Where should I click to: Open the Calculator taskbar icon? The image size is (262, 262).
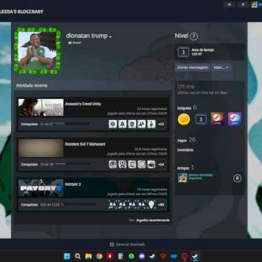click(x=121, y=256)
